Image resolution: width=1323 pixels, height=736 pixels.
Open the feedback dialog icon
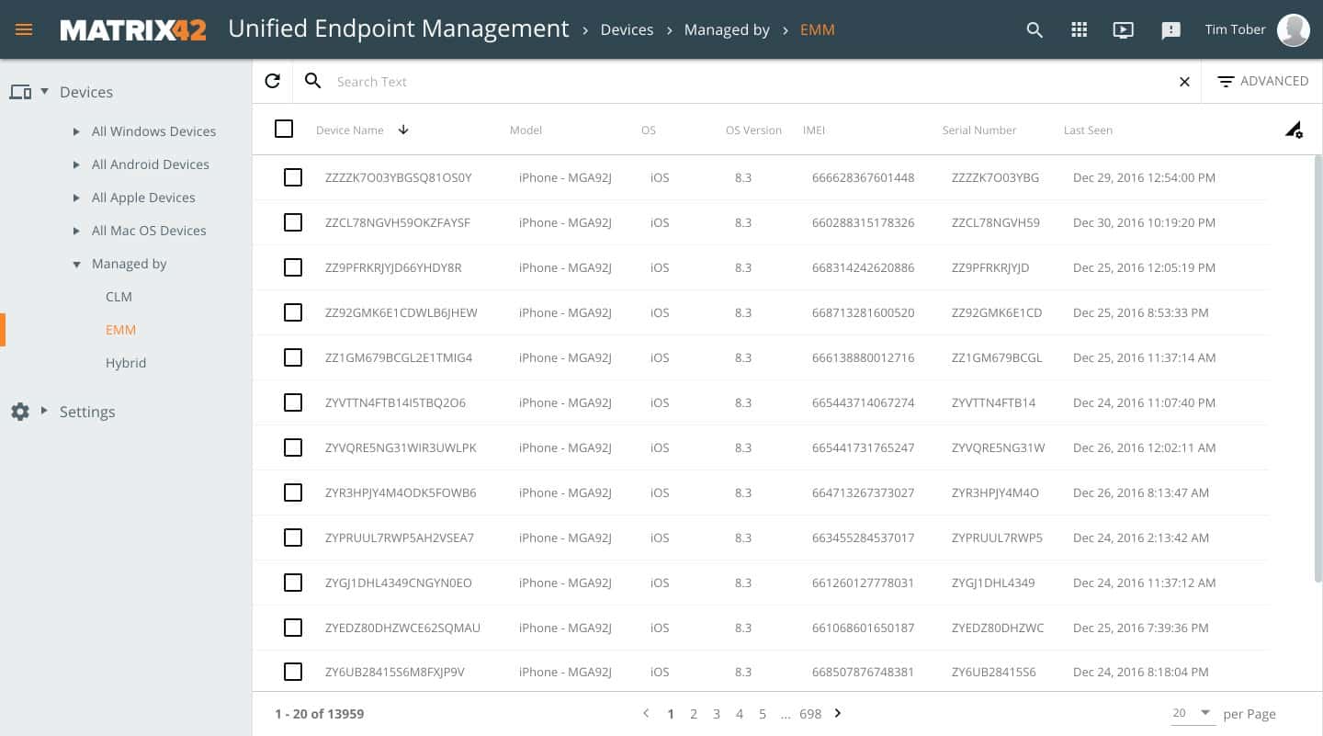click(x=1170, y=30)
